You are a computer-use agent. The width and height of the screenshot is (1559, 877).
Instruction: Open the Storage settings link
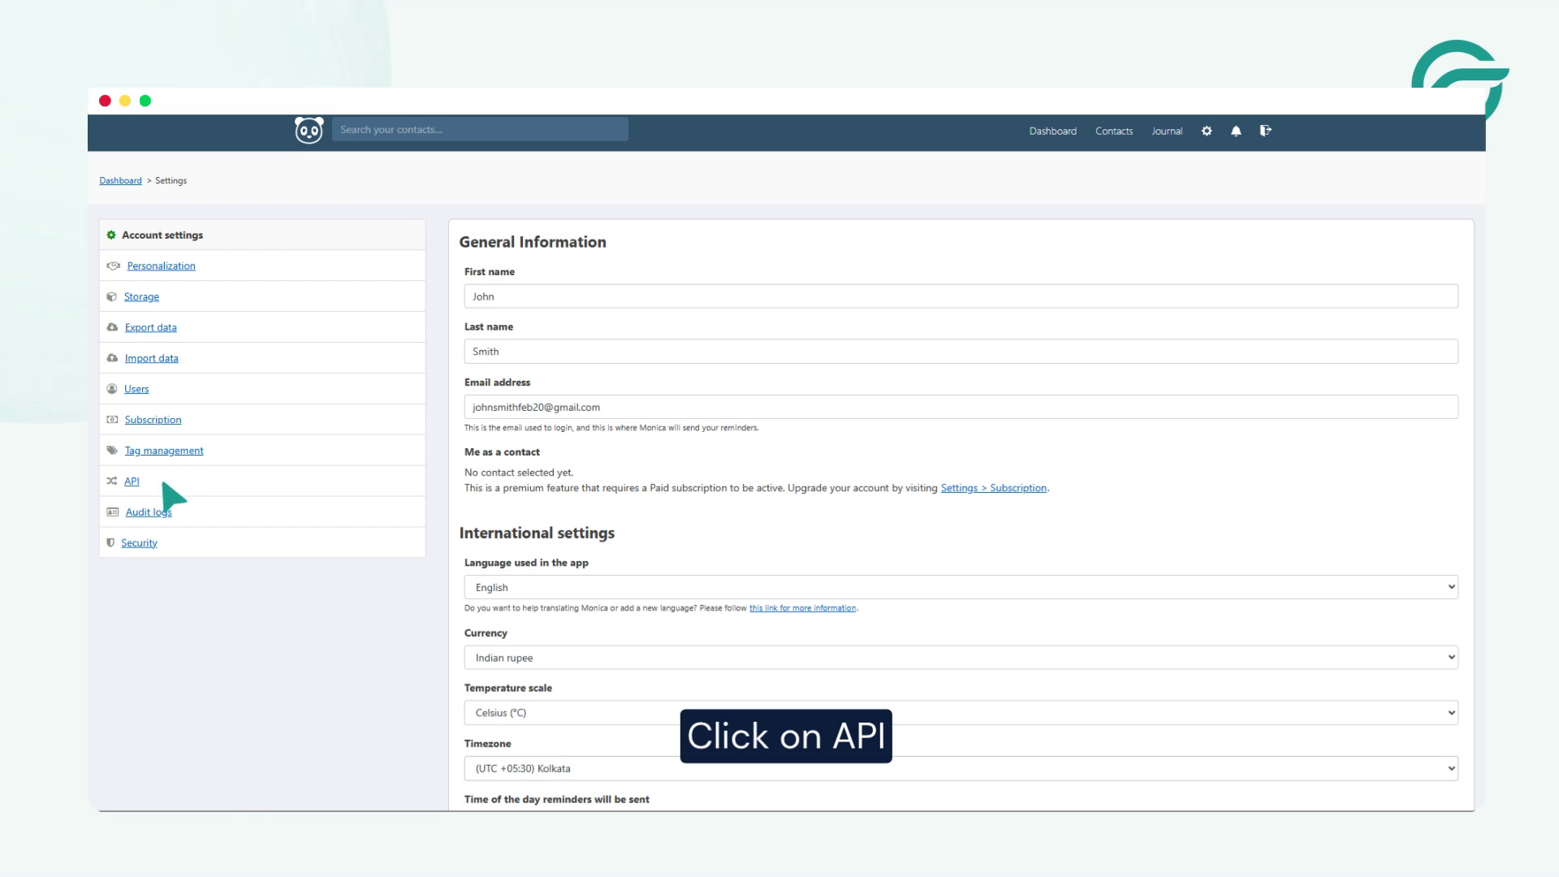point(141,296)
